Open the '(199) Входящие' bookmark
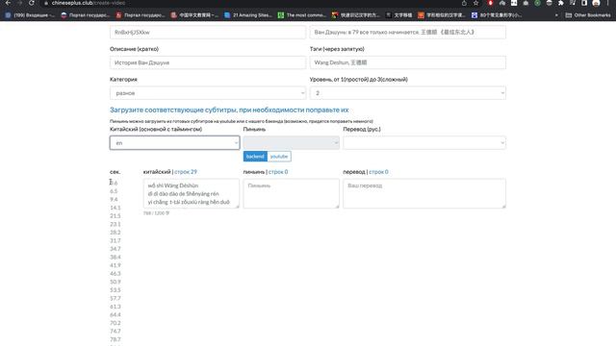The height and width of the screenshot is (346, 616). point(30,15)
